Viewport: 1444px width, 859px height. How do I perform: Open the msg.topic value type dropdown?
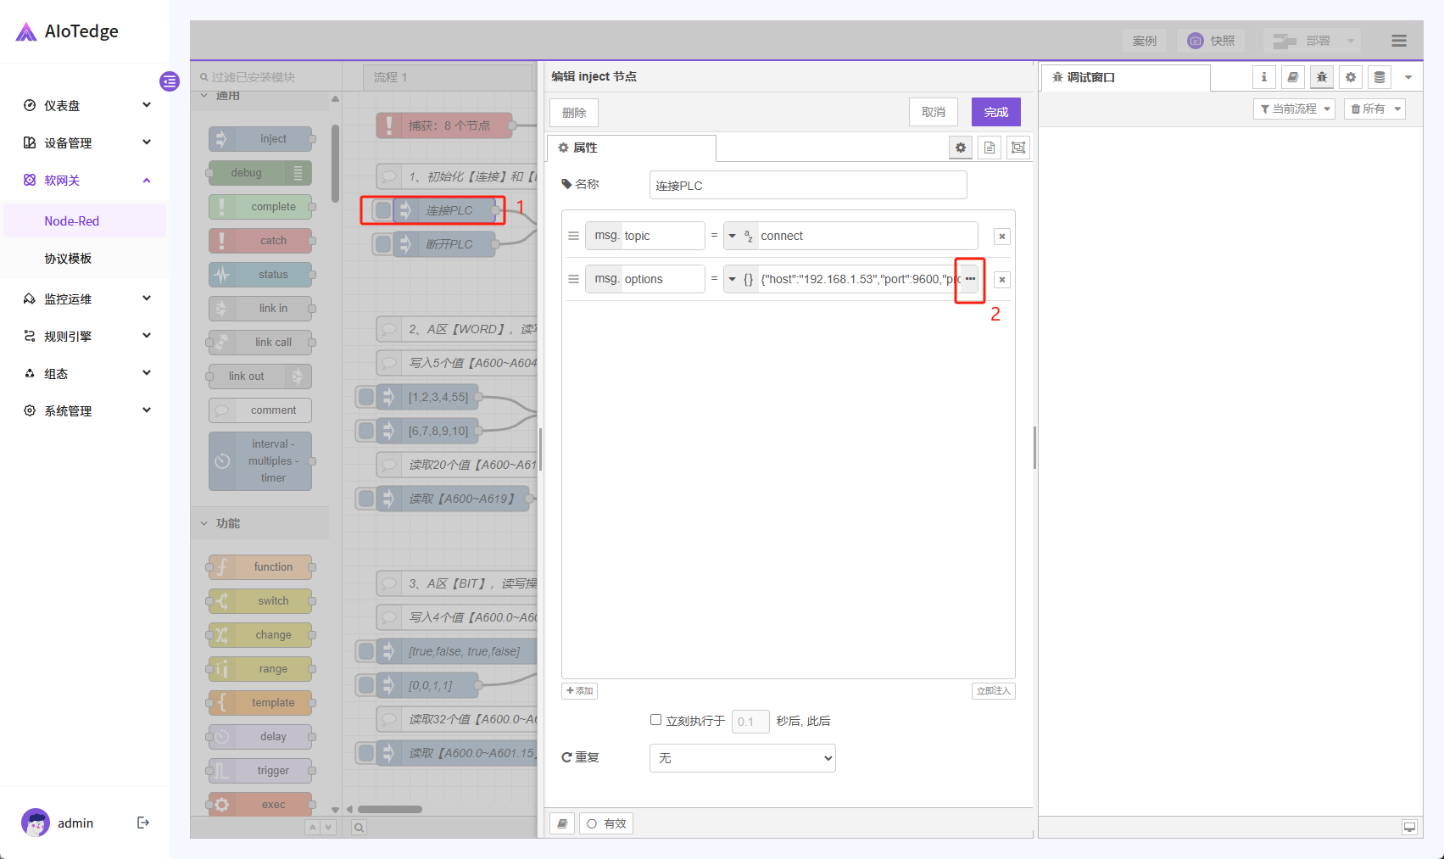click(733, 237)
